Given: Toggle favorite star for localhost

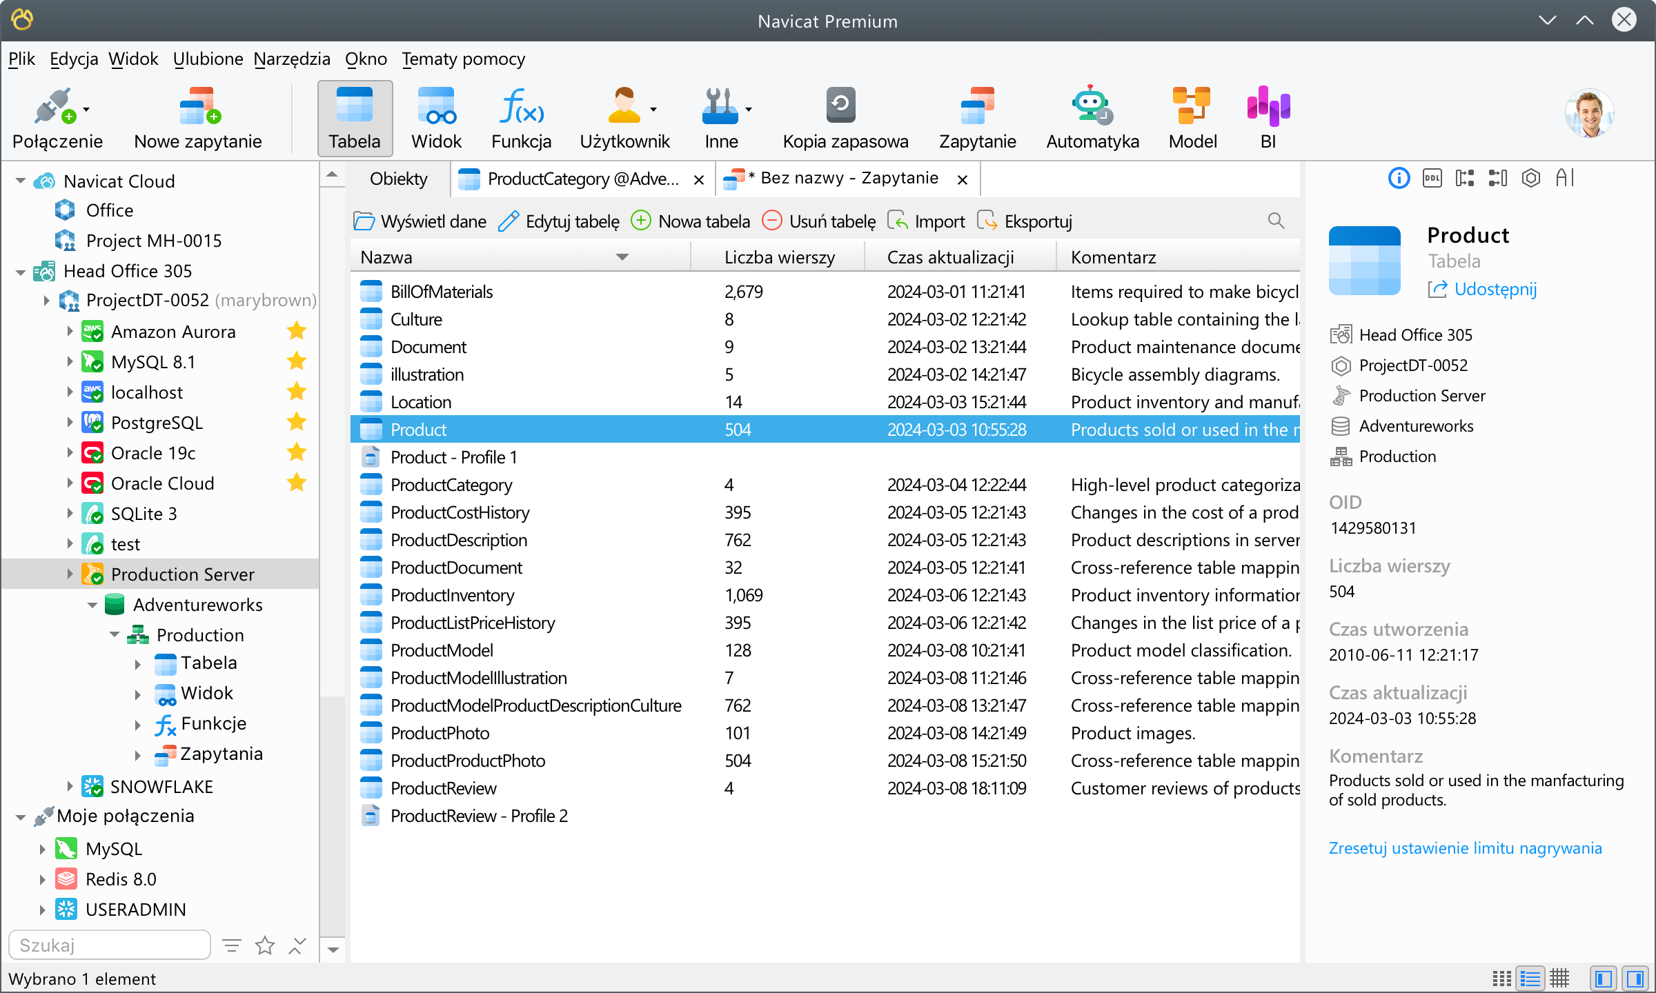Looking at the screenshot, I should (297, 392).
